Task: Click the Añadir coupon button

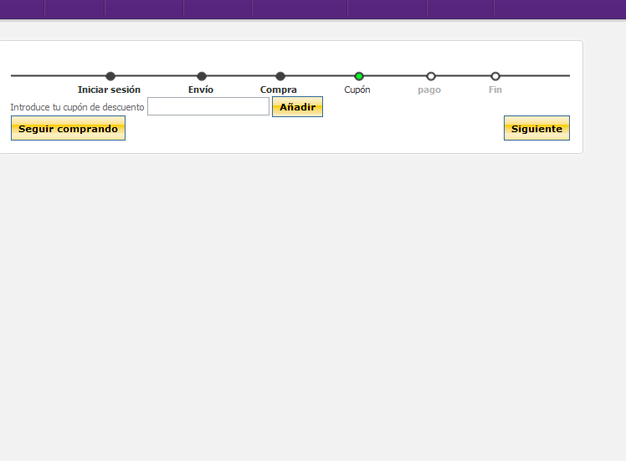Action: (297, 107)
